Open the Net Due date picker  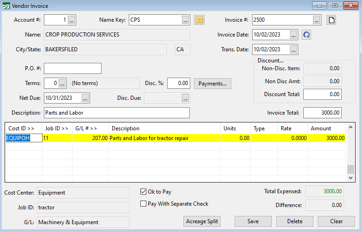tap(85, 98)
